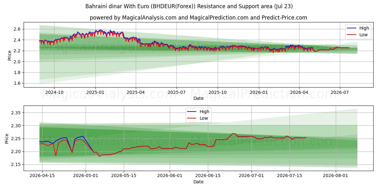The height and width of the screenshot is (189, 378).
Task: Click the 2.6 price tick on upper chart
Action: [17, 29]
